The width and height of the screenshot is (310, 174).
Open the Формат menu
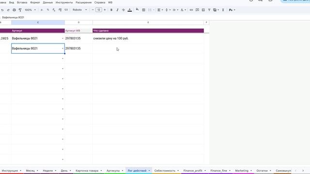[35, 2]
